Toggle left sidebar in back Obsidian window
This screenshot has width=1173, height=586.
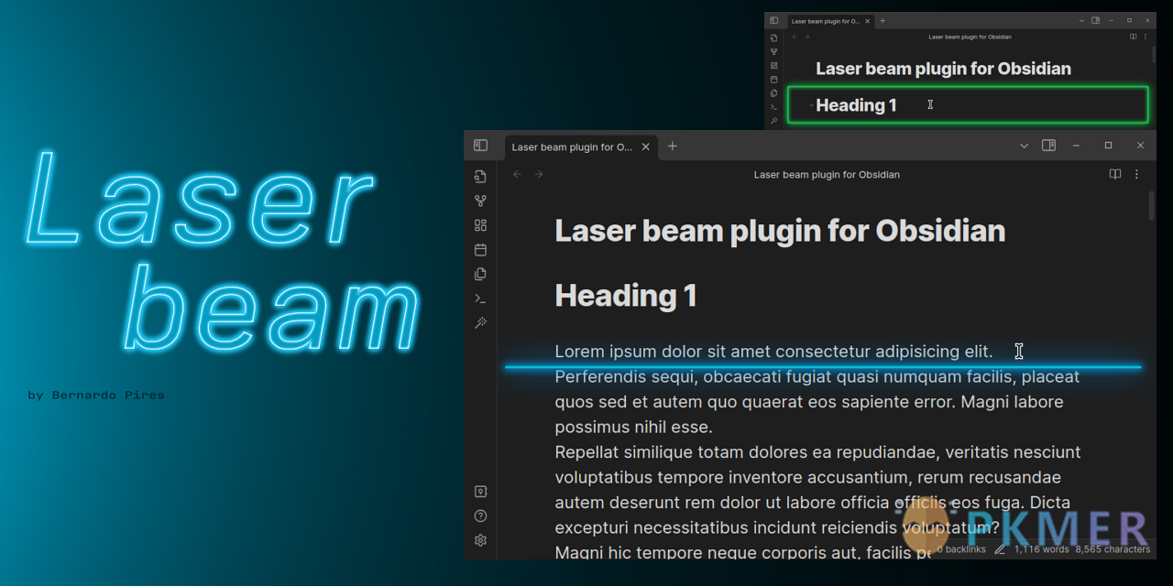click(x=773, y=20)
